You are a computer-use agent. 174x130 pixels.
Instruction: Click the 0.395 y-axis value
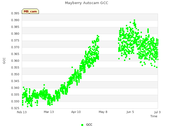point(15,13)
